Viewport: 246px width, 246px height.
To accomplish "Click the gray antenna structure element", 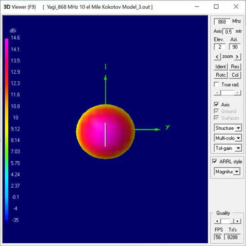I will click(105, 135).
